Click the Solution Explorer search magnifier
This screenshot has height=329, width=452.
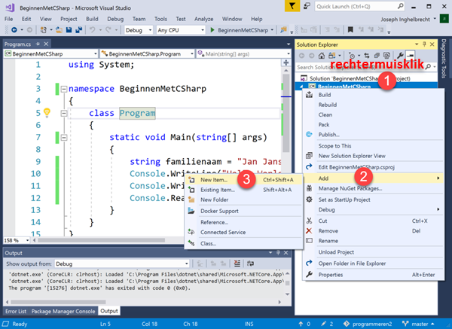coord(429,67)
